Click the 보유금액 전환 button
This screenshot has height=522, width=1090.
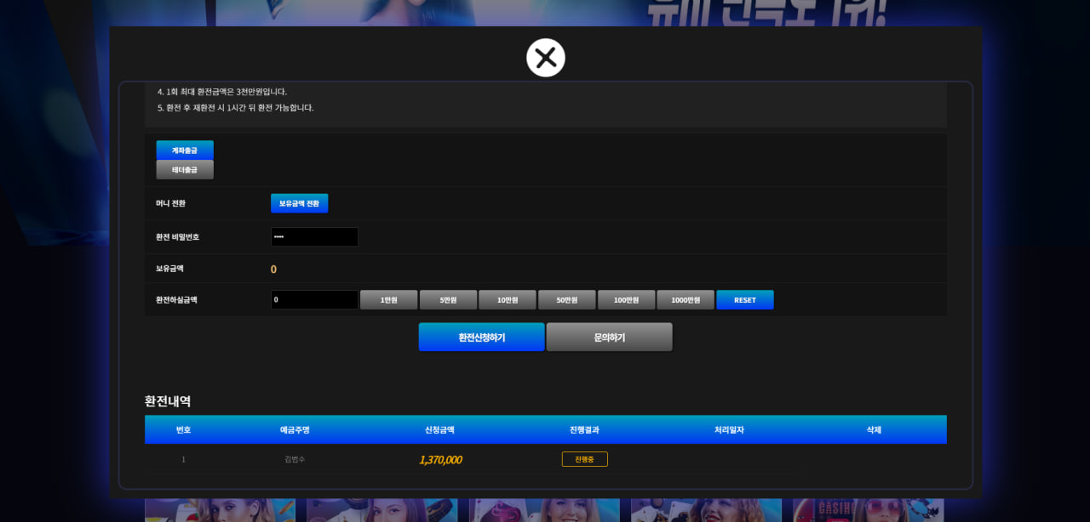[x=299, y=203]
